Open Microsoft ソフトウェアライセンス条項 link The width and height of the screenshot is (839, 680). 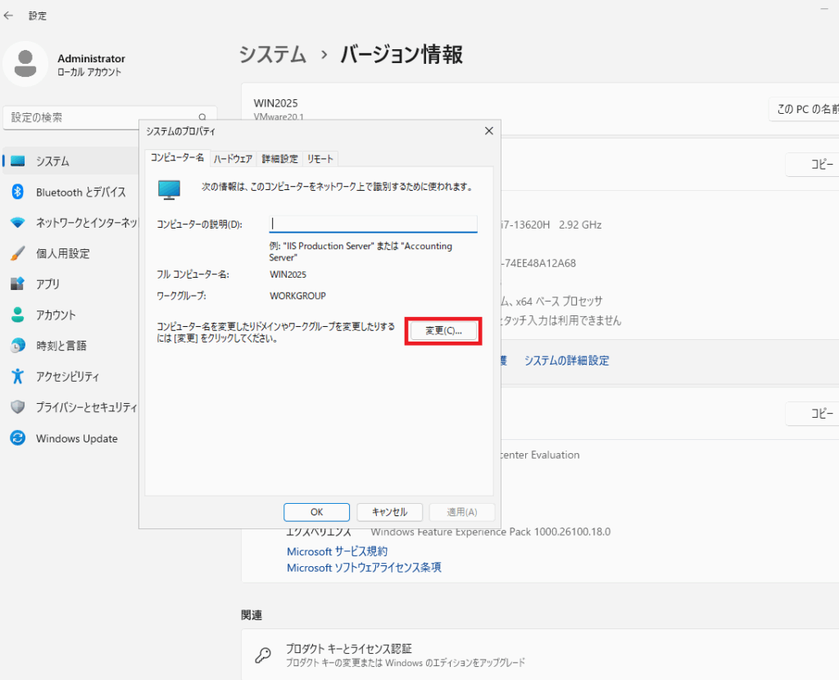coord(364,567)
